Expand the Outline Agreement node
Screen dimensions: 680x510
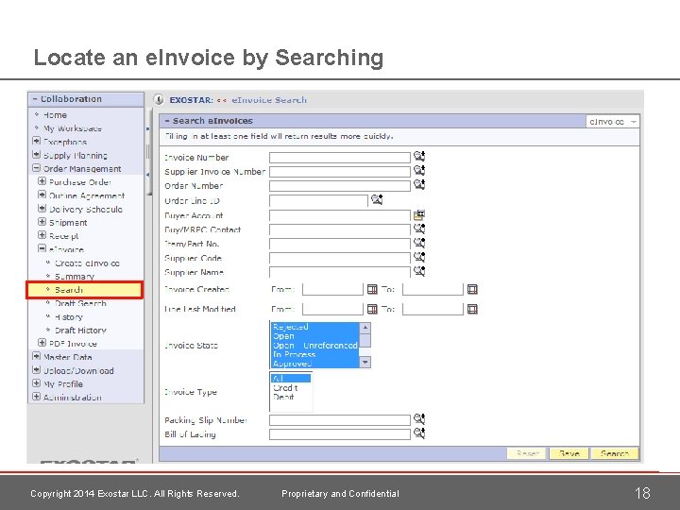(42, 195)
